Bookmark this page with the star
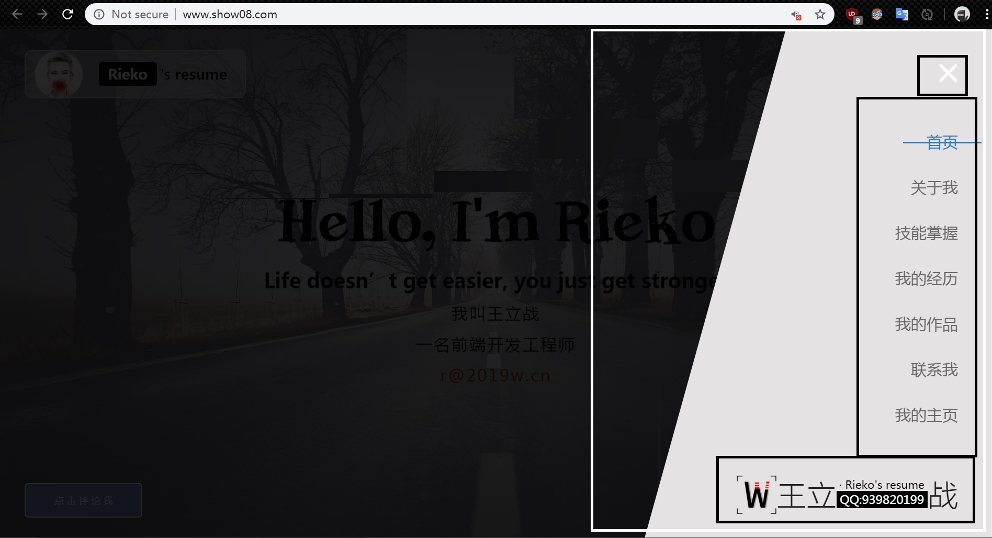This screenshot has height=538, width=992. [820, 15]
